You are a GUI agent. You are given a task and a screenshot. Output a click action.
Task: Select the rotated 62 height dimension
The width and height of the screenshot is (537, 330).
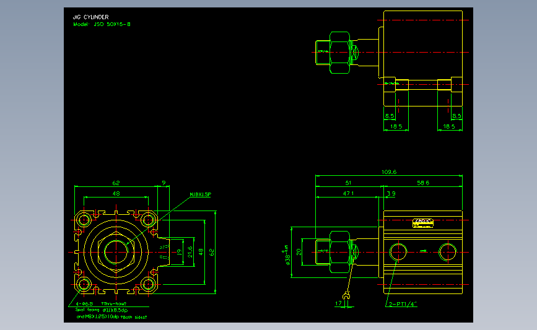[x=212, y=252]
